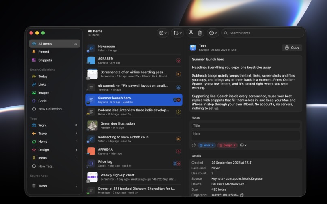The image size is (327, 204).
Task: Click the design star badge on #FF6B4A
Action: pos(179,151)
